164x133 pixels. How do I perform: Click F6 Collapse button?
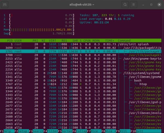click(x=80, y=131)
